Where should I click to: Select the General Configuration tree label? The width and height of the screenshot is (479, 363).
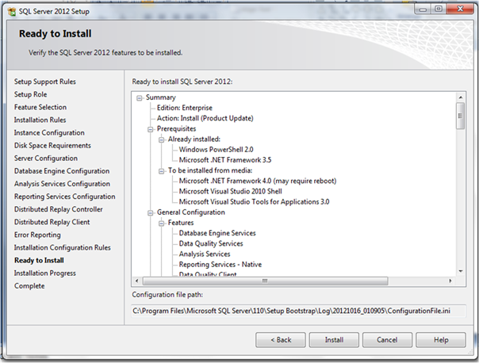(191, 212)
